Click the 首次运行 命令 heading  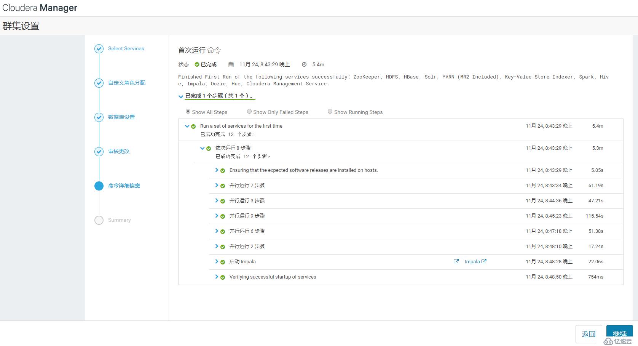(199, 50)
